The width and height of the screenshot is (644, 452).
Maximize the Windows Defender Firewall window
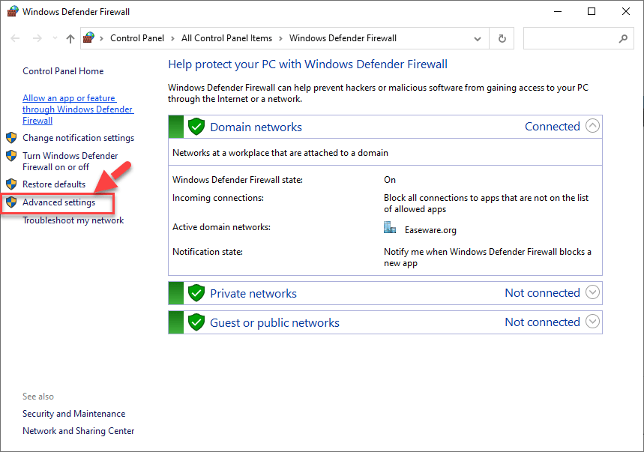592,11
